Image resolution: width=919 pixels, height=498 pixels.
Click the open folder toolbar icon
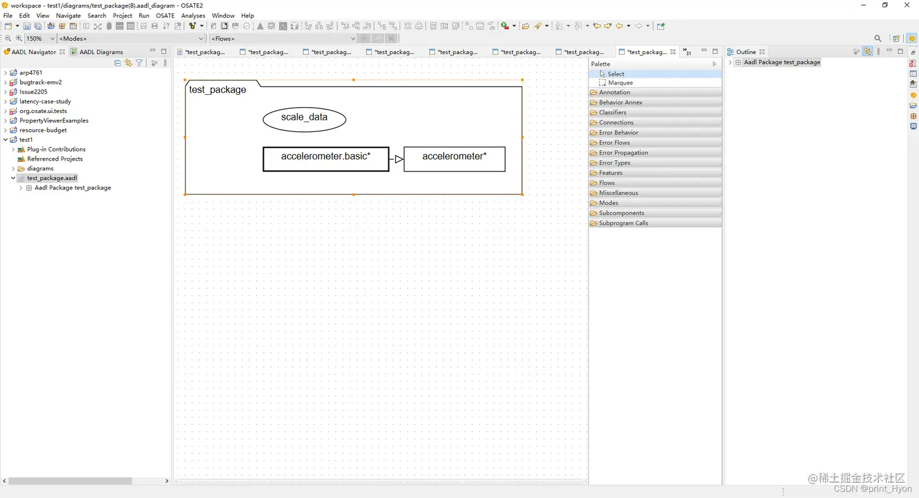click(526, 26)
